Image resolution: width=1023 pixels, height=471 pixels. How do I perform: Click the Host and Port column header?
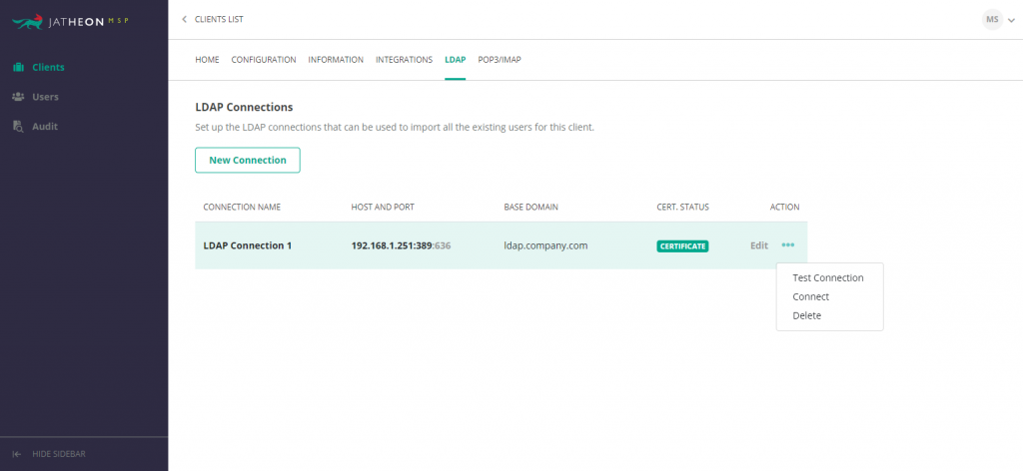pos(383,208)
